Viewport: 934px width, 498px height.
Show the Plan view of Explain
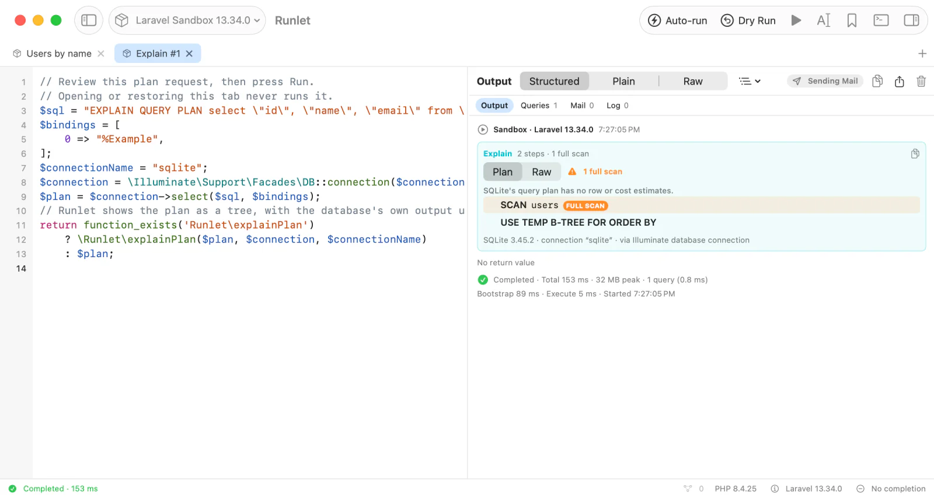[x=503, y=172]
